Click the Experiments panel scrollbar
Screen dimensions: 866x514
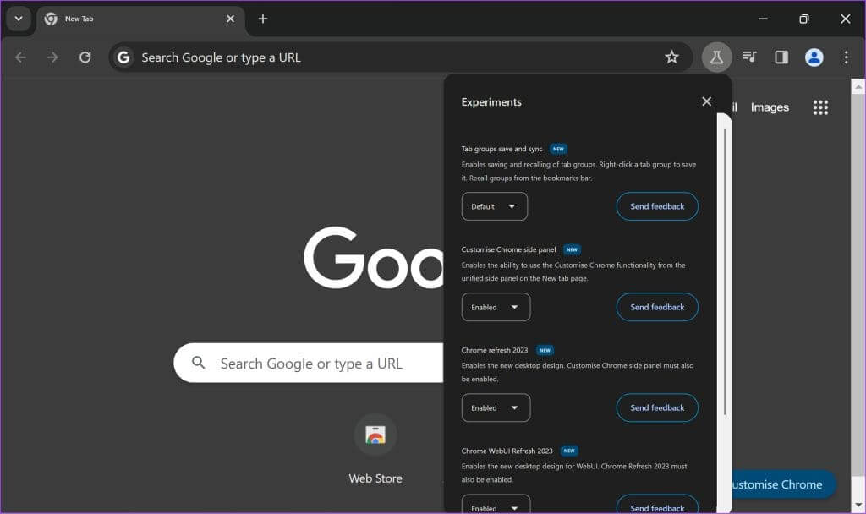(x=725, y=271)
